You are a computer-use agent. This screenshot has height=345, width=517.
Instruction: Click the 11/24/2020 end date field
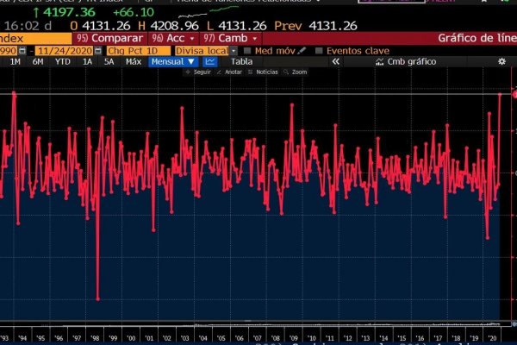(x=65, y=51)
